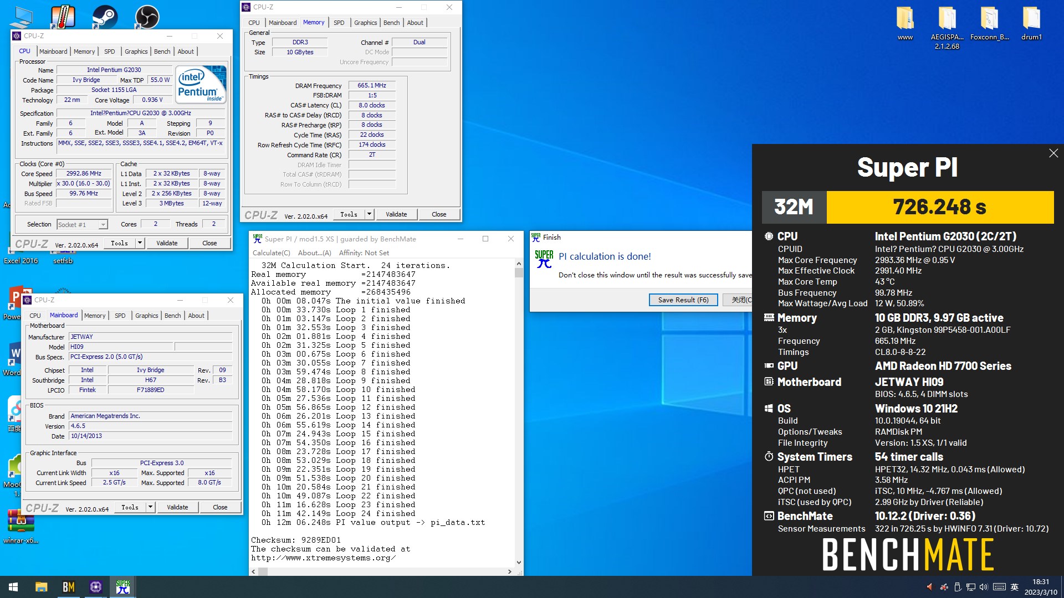Click the Super PI vertical scrollbar thumb
The image size is (1064, 598).
click(519, 272)
